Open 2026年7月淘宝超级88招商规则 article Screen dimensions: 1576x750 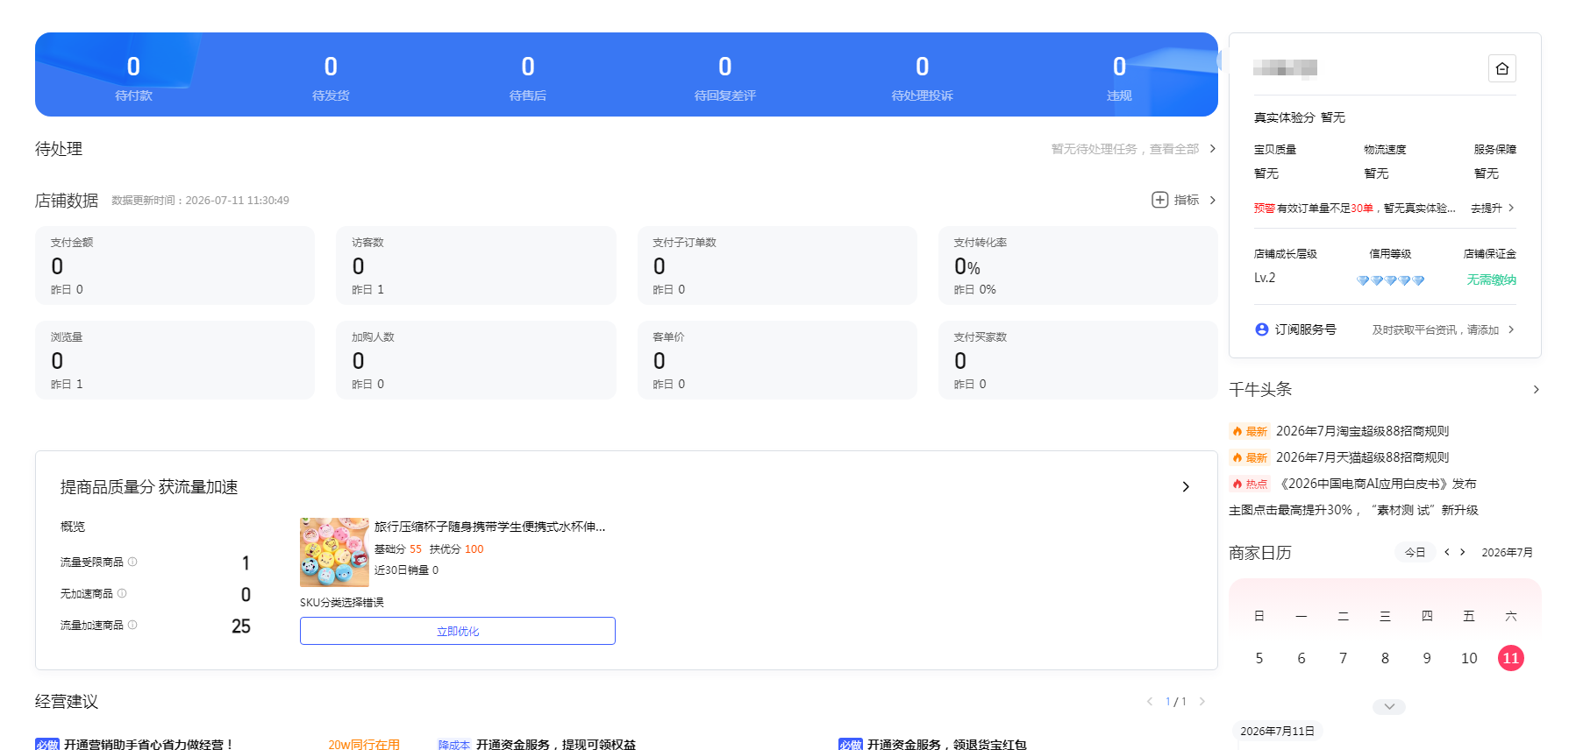(x=1362, y=431)
